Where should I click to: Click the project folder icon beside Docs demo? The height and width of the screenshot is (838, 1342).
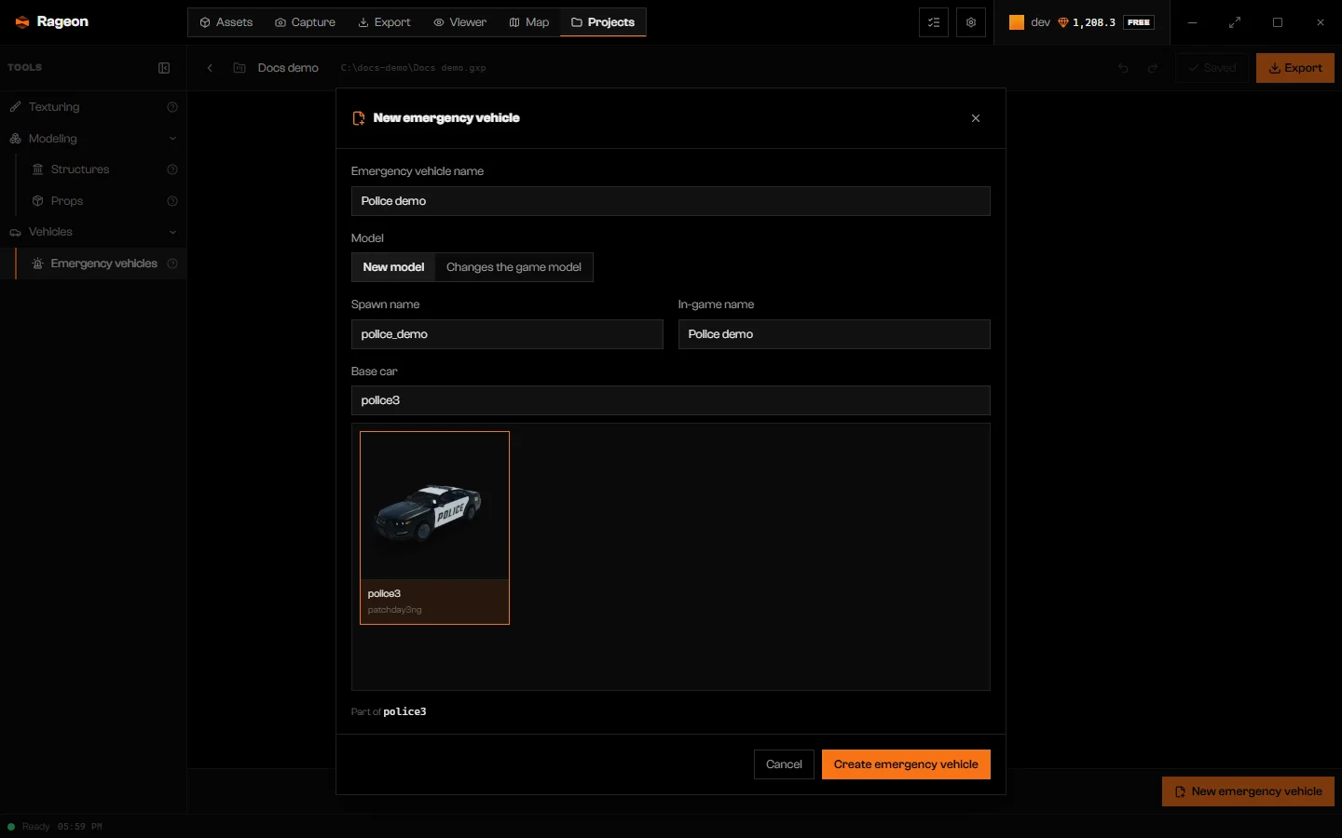coord(240,68)
